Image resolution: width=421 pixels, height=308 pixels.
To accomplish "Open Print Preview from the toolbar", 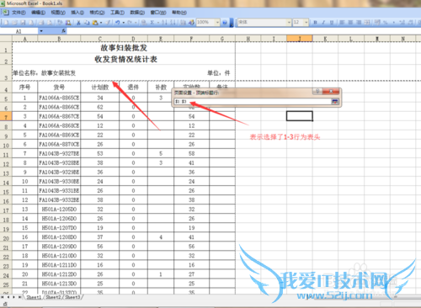I will [50, 23].
